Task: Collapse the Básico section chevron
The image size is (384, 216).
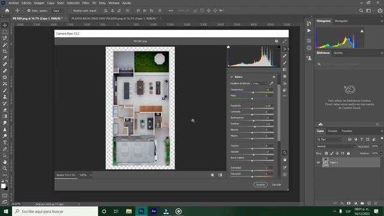Action: click(232, 77)
